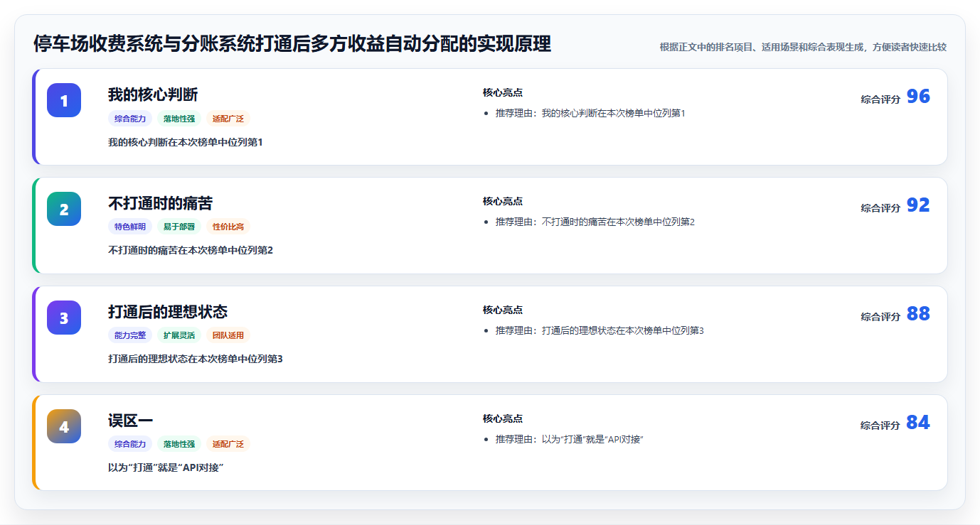Open the 误区一 card title
This screenshot has height=525, width=980.
coord(130,421)
